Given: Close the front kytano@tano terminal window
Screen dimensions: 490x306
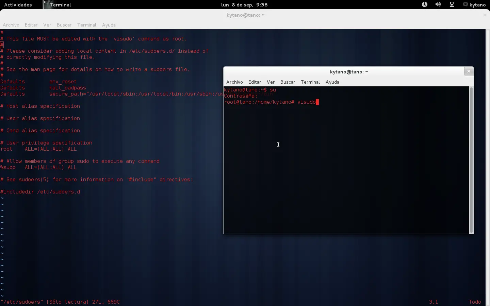Looking at the screenshot, I should pyautogui.click(x=469, y=71).
